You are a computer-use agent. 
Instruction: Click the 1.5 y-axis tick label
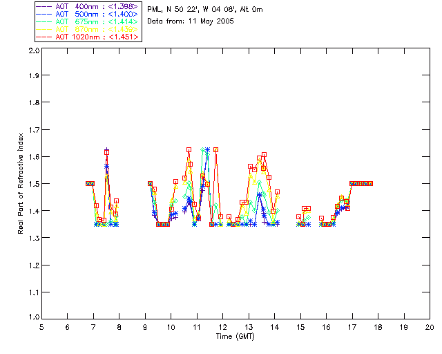click(34, 184)
